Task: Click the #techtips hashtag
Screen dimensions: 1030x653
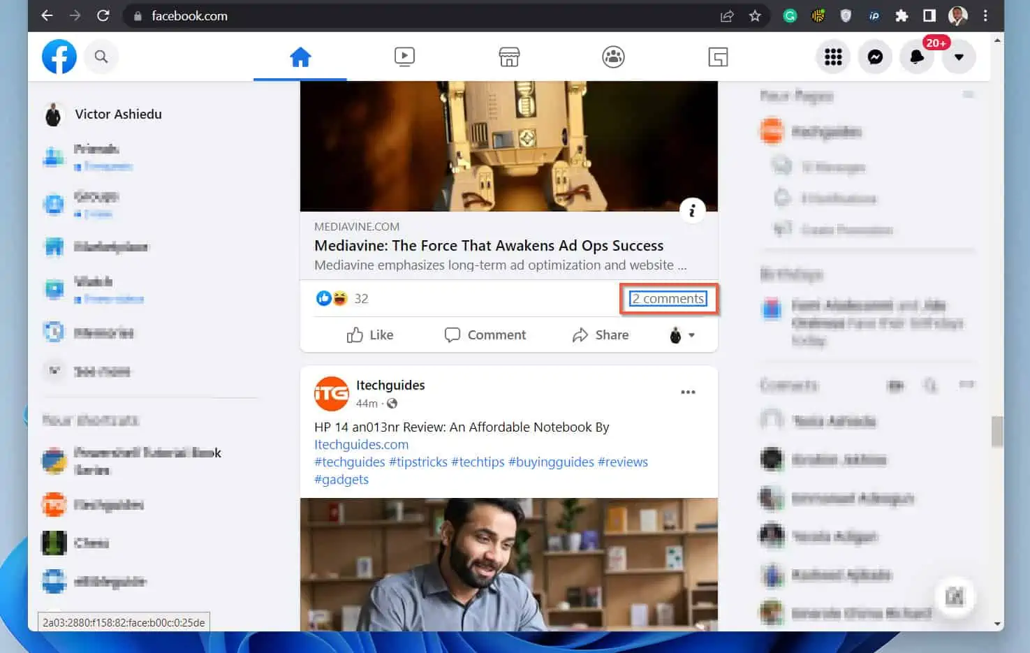Action: click(x=478, y=462)
